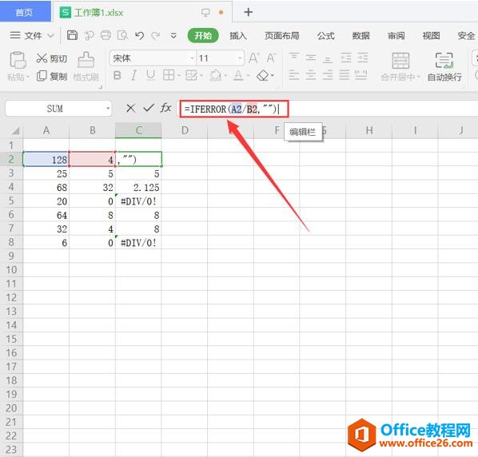Click the justify alignment icon
Screen dimensions: 478x457
click(x=345, y=75)
